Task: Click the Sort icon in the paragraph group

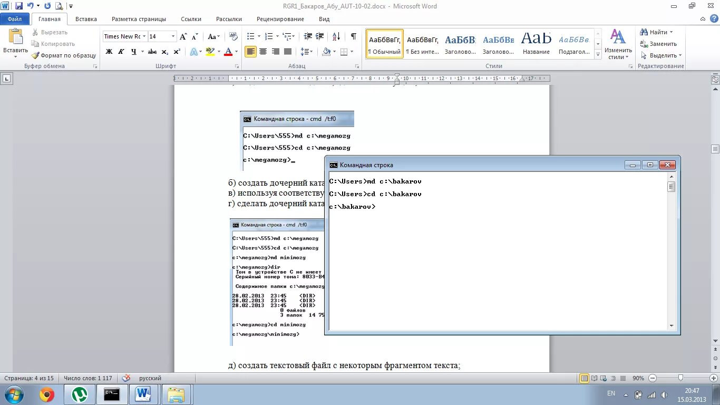Action: (336, 36)
